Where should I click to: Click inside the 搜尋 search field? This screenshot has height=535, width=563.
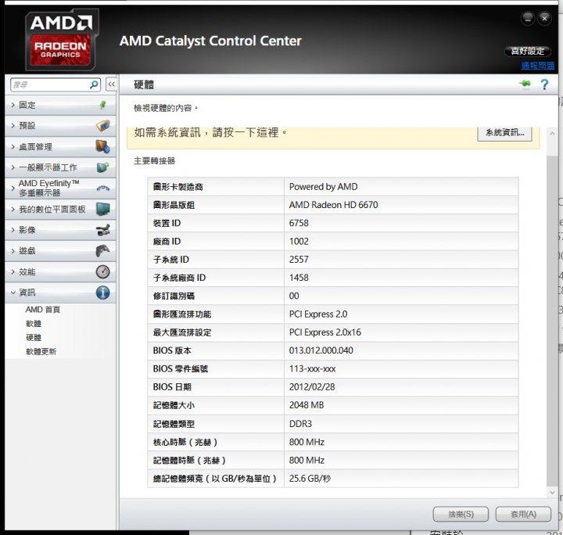pos(50,84)
